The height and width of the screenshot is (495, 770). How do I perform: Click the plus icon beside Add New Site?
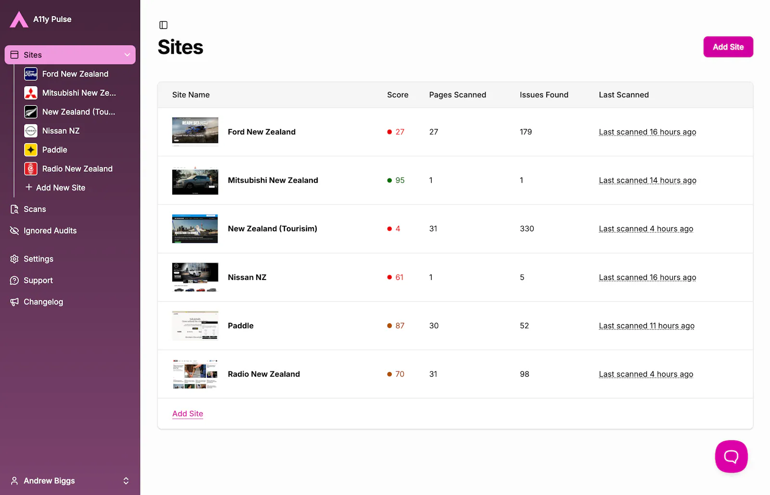pos(29,187)
